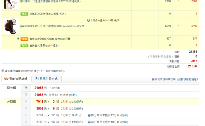Click the 消費總金額 21056 value

[x=192, y=66]
